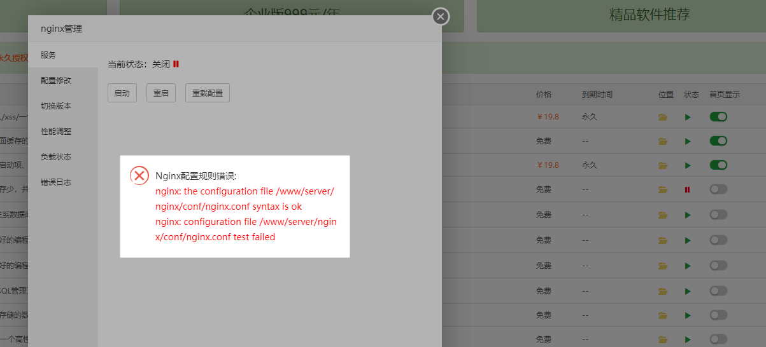Open folder location for the 系数据库 row

pos(663,215)
